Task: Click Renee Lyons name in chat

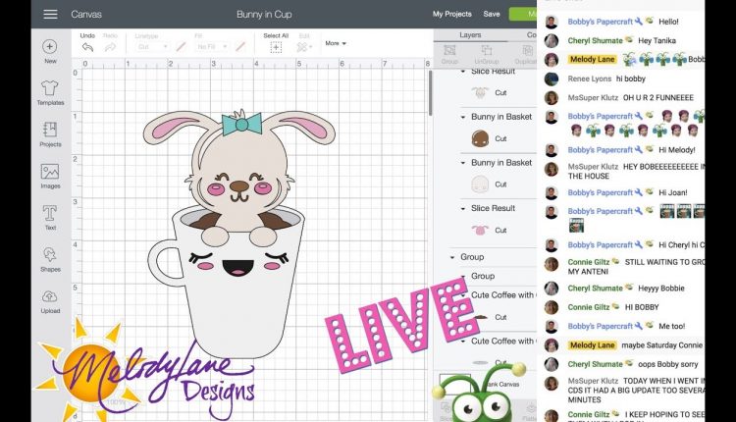Action: pyautogui.click(x=590, y=79)
